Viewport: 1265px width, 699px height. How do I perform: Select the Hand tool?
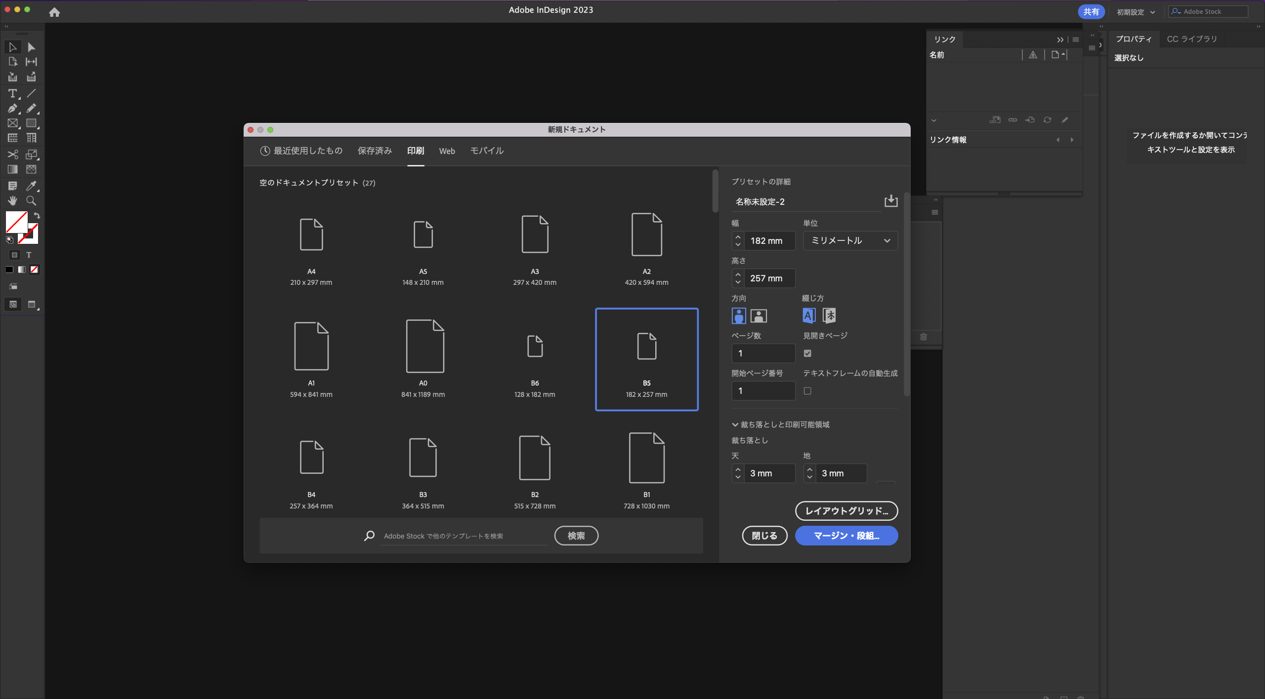coord(13,200)
